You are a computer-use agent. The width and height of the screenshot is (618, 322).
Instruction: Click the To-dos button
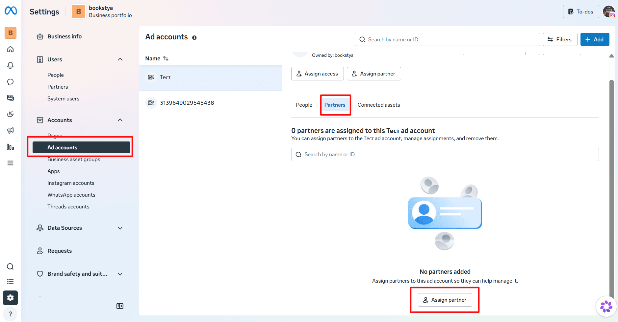click(581, 11)
